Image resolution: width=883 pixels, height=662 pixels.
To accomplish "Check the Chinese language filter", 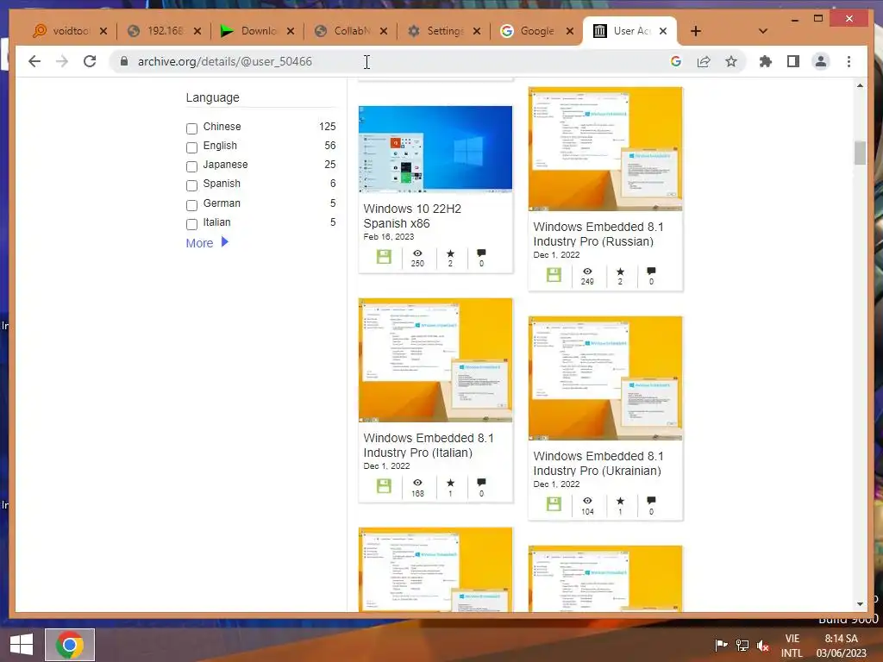I will pos(192,128).
